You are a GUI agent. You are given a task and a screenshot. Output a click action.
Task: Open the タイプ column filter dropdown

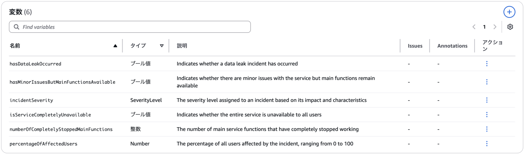tap(162, 45)
